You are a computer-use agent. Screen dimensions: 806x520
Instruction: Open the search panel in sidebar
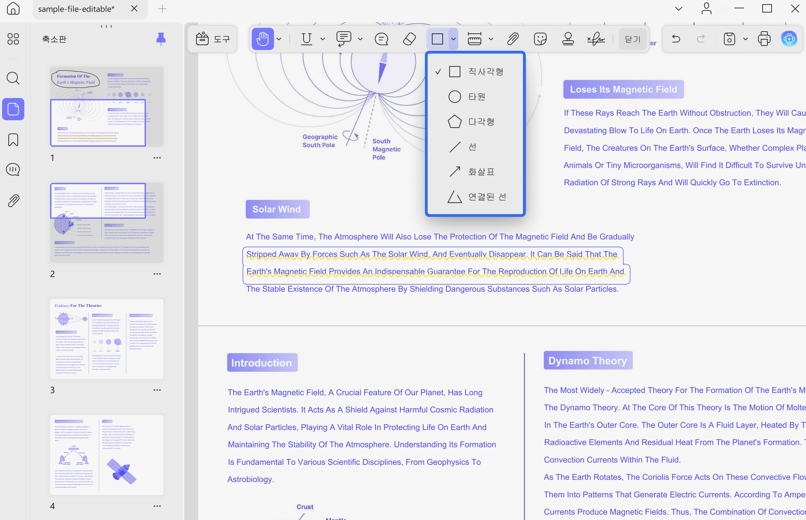click(13, 79)
